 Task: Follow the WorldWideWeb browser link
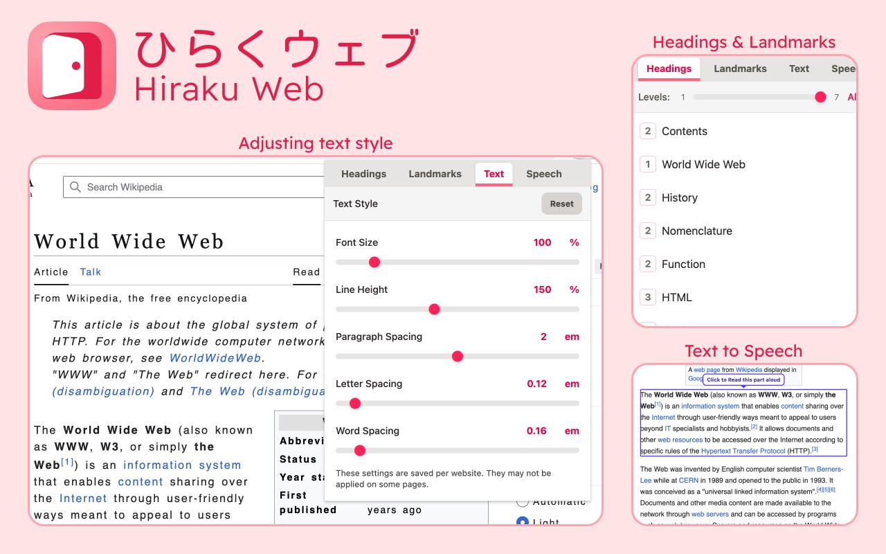pyautogui.click(x=215, y=358)
